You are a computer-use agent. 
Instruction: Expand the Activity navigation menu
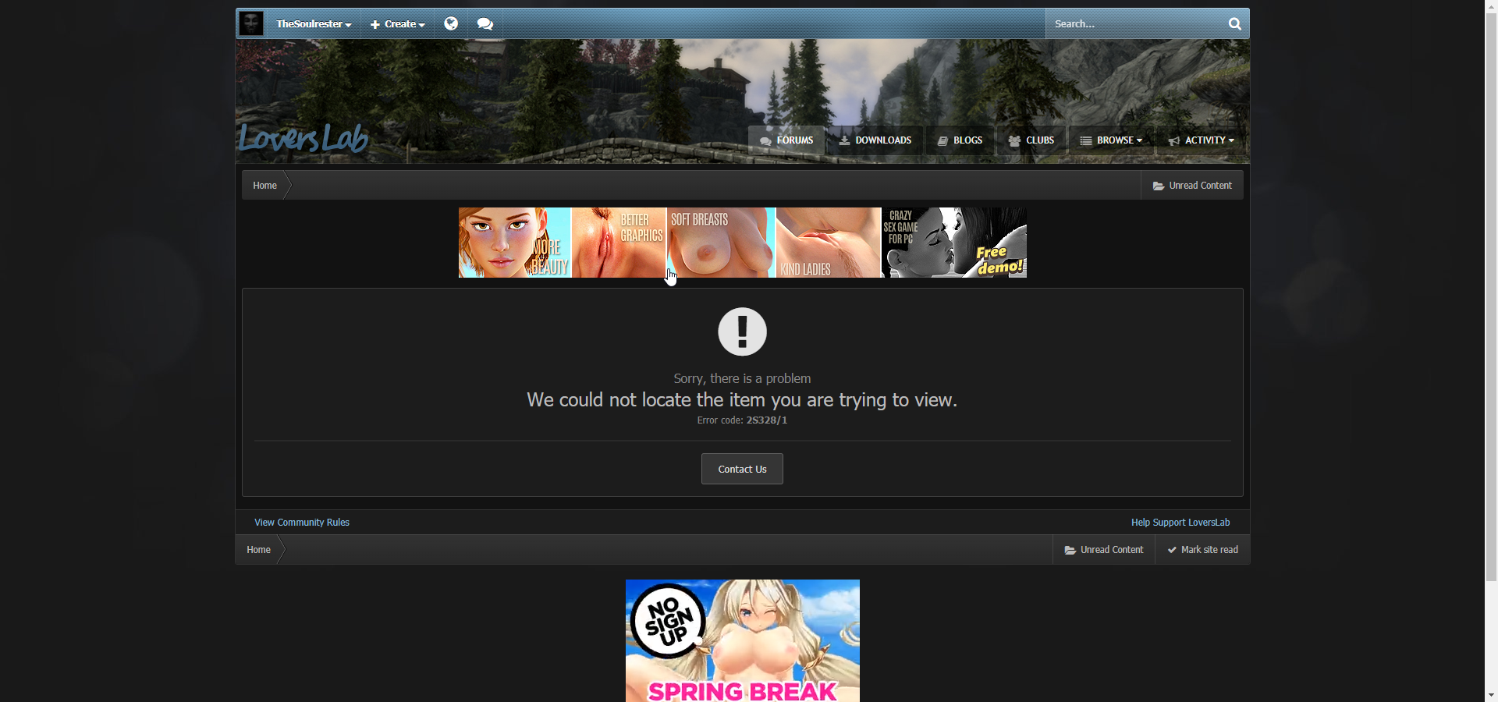[x=1202, y=140]
